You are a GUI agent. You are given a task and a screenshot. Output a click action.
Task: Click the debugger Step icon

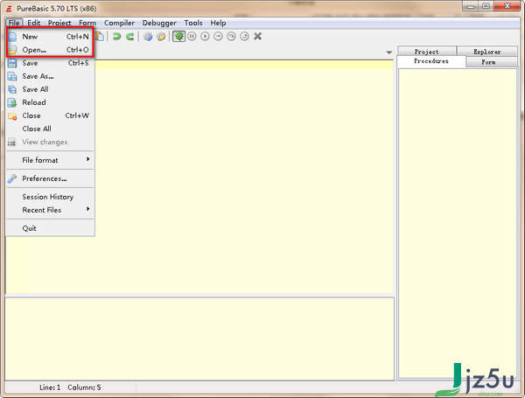coord(218,36)
